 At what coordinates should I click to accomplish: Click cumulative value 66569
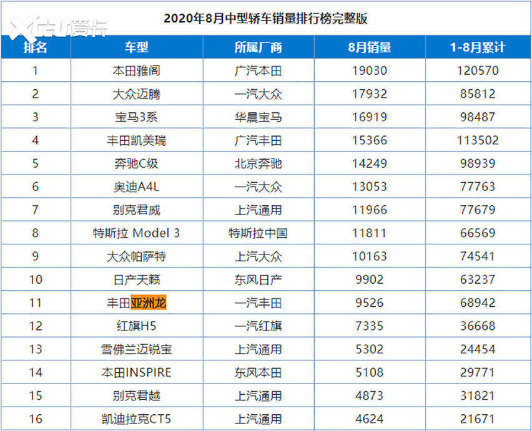tap(478, 233)
